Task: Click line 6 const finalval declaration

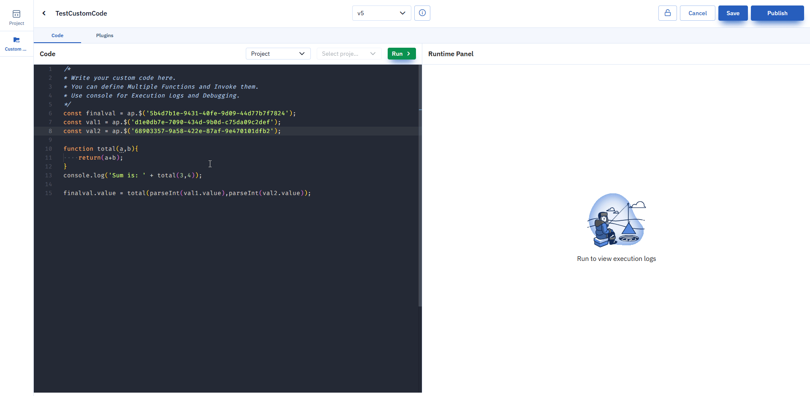Action: point(179,113)
